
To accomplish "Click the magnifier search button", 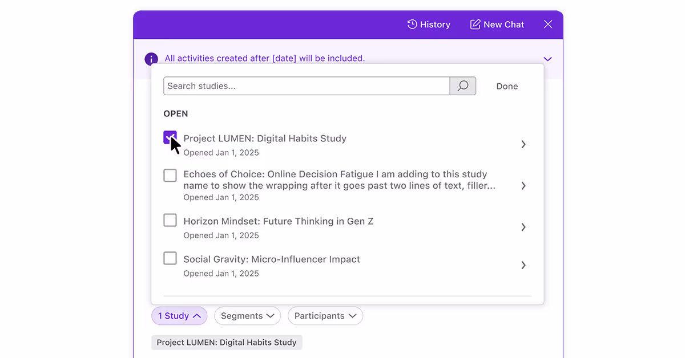I will [x=463, y=86].
